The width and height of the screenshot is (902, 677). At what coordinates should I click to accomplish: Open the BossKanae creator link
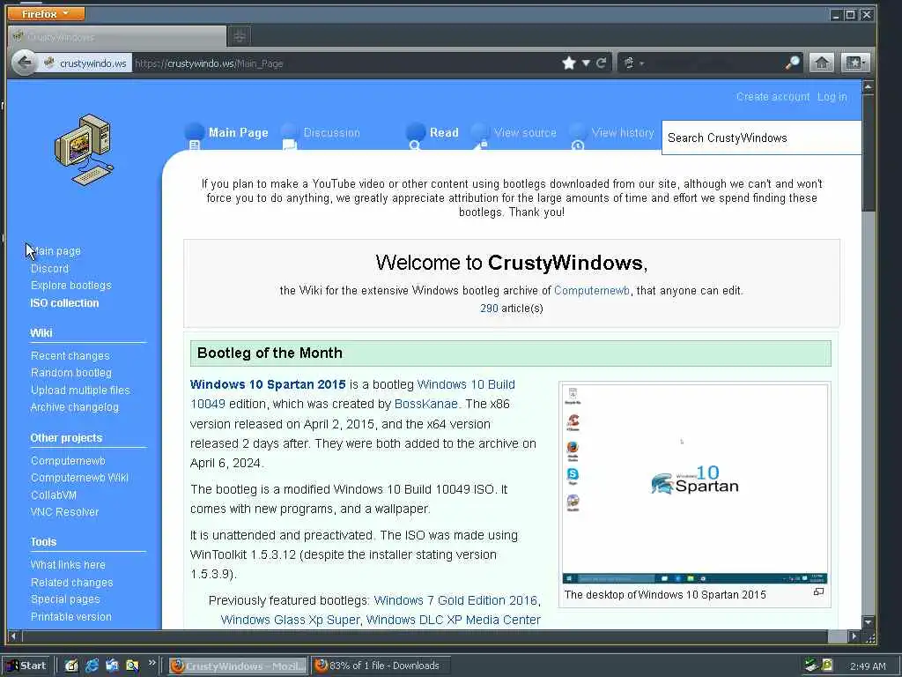click(425, 404)
